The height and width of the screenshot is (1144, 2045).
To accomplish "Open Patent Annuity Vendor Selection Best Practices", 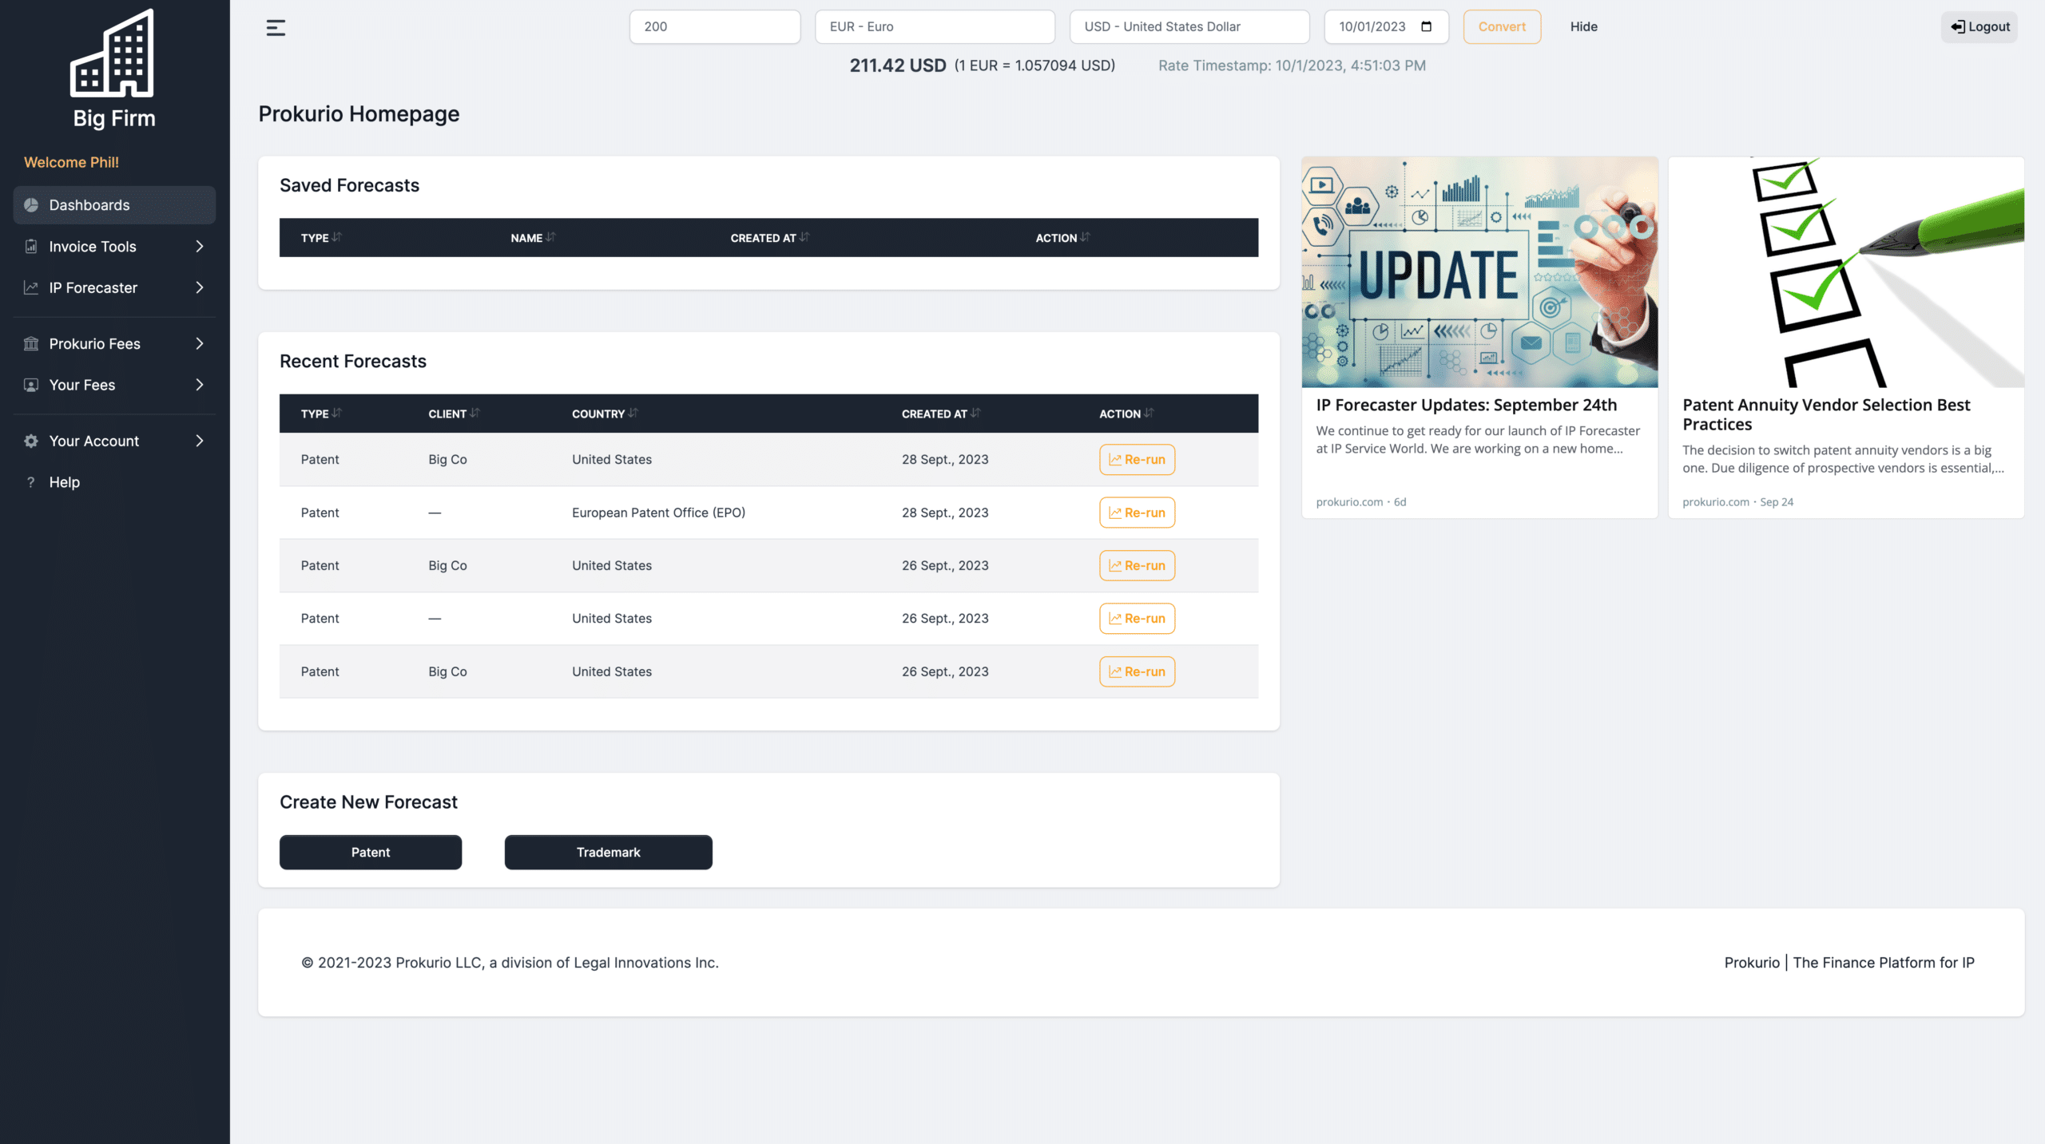I will pyautogui.click(x=1826, y=415).
